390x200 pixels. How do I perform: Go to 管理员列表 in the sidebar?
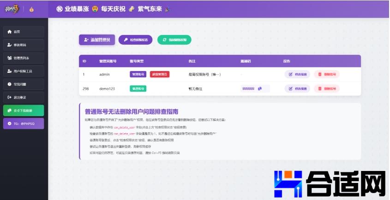pos(23,58)
